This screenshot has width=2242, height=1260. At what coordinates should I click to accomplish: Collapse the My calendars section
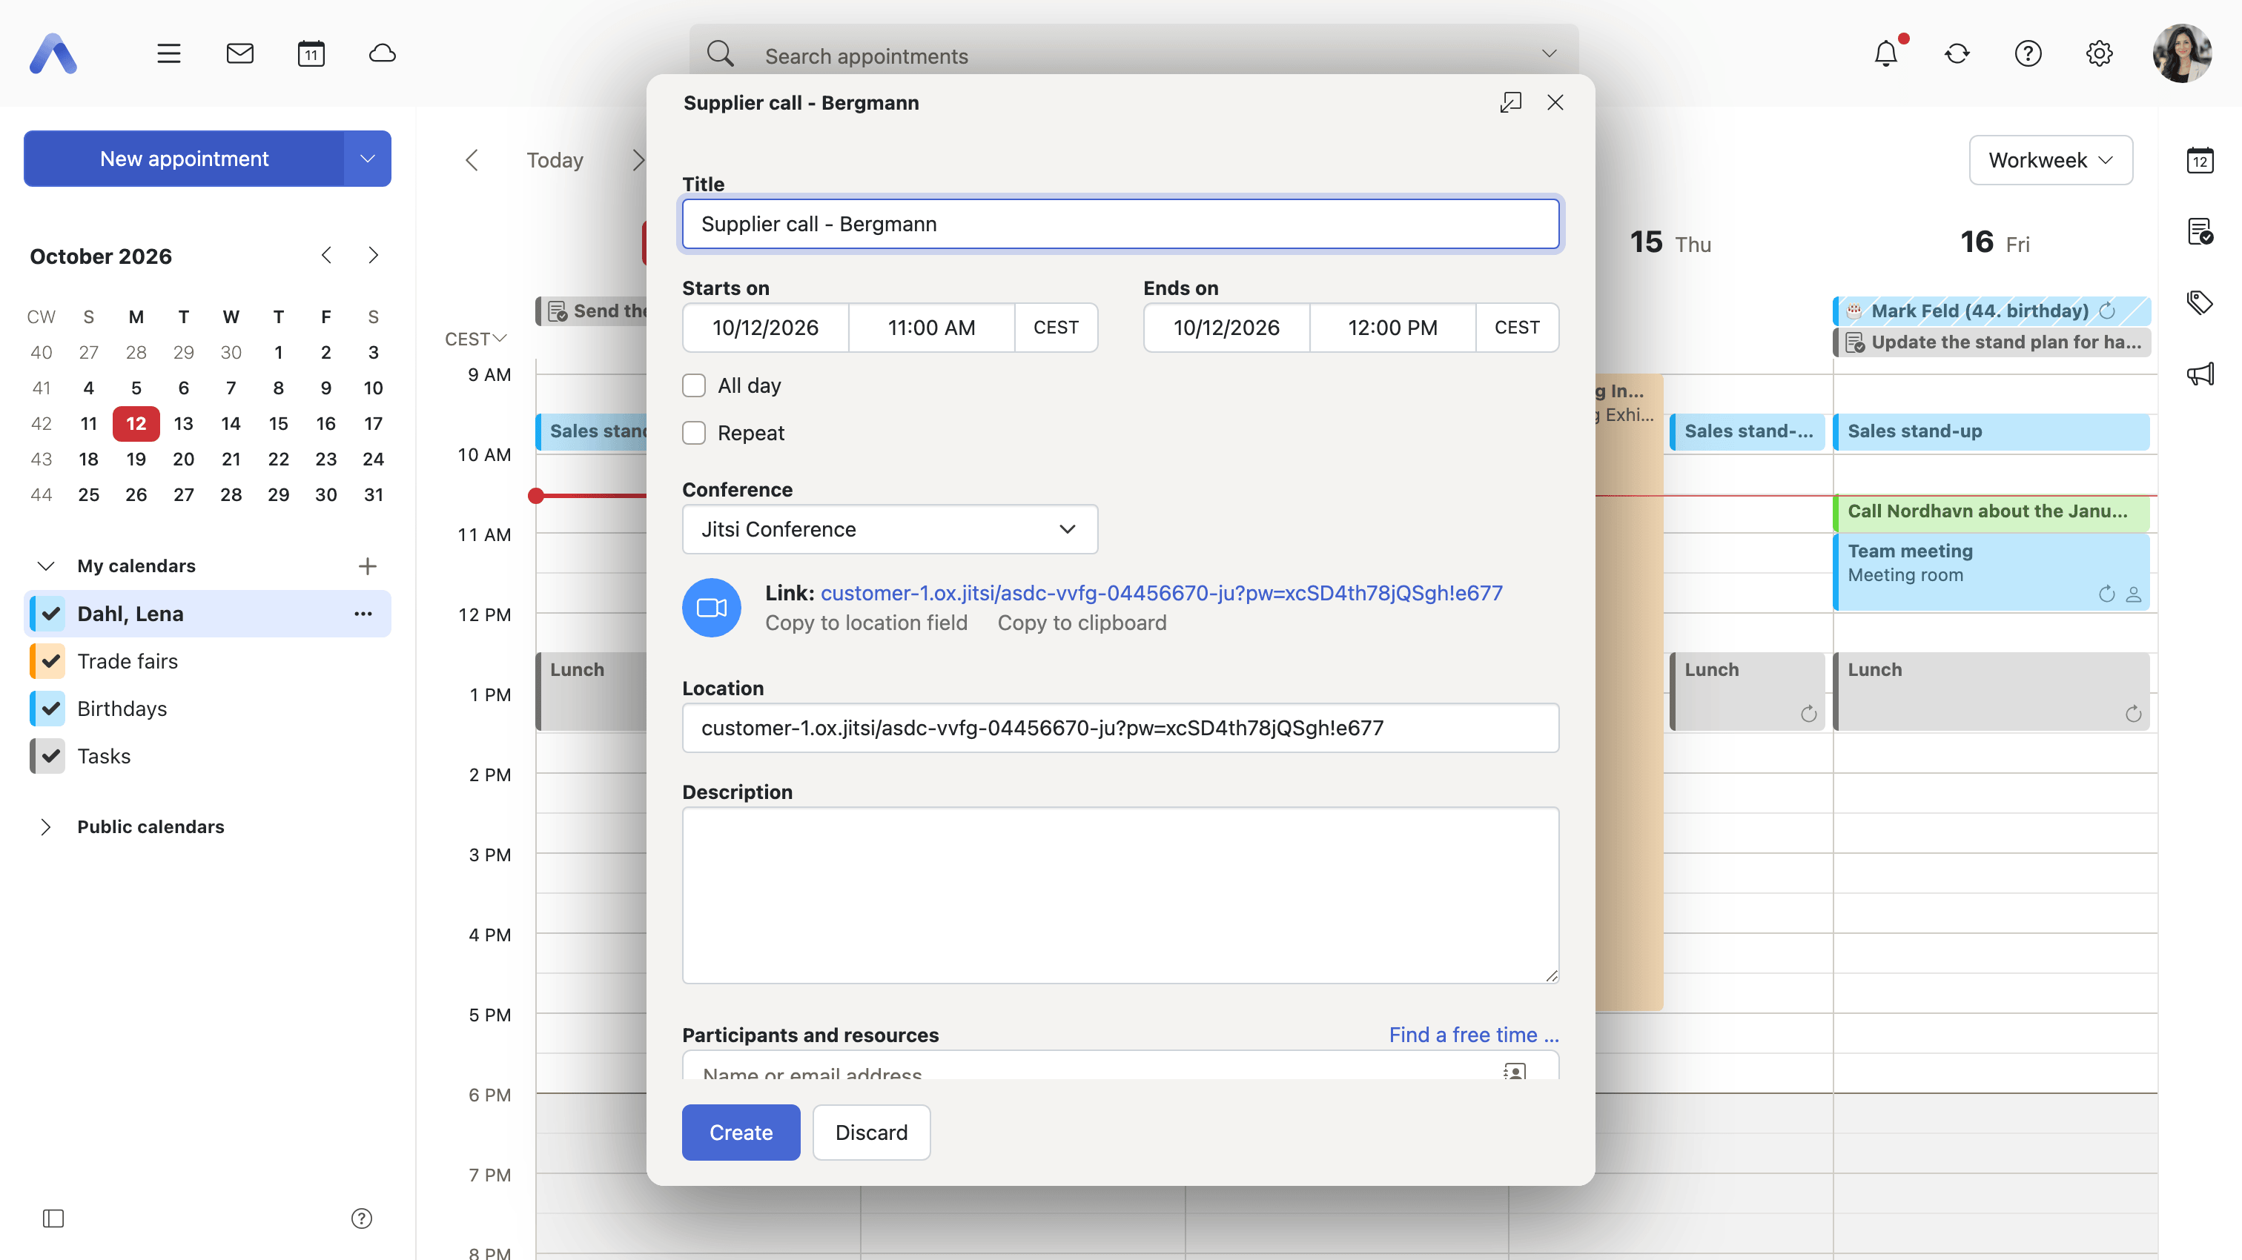[x=46, y=566]
